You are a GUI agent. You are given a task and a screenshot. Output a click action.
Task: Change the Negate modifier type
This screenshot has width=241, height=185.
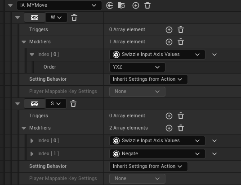[157, 154]
